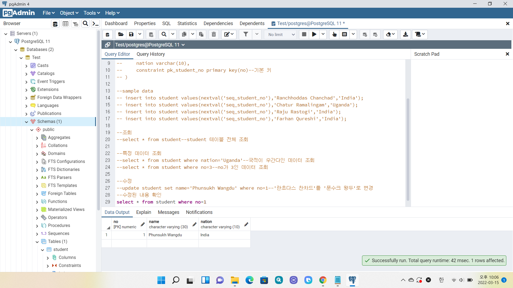Click the Download as CSV icon
Screen dimensions: 513x288
tap(405, 34)
